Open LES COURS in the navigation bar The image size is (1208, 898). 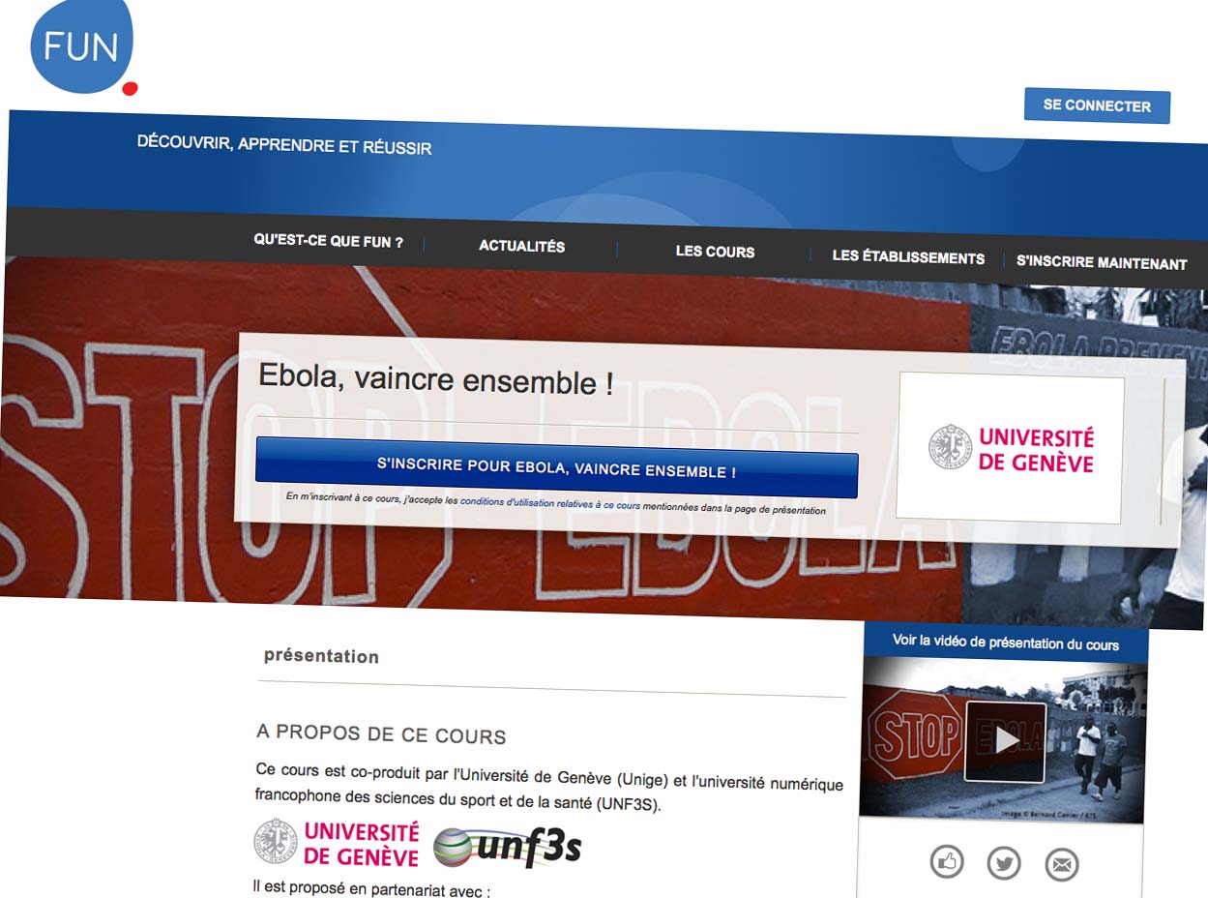(x=715, y=252)
